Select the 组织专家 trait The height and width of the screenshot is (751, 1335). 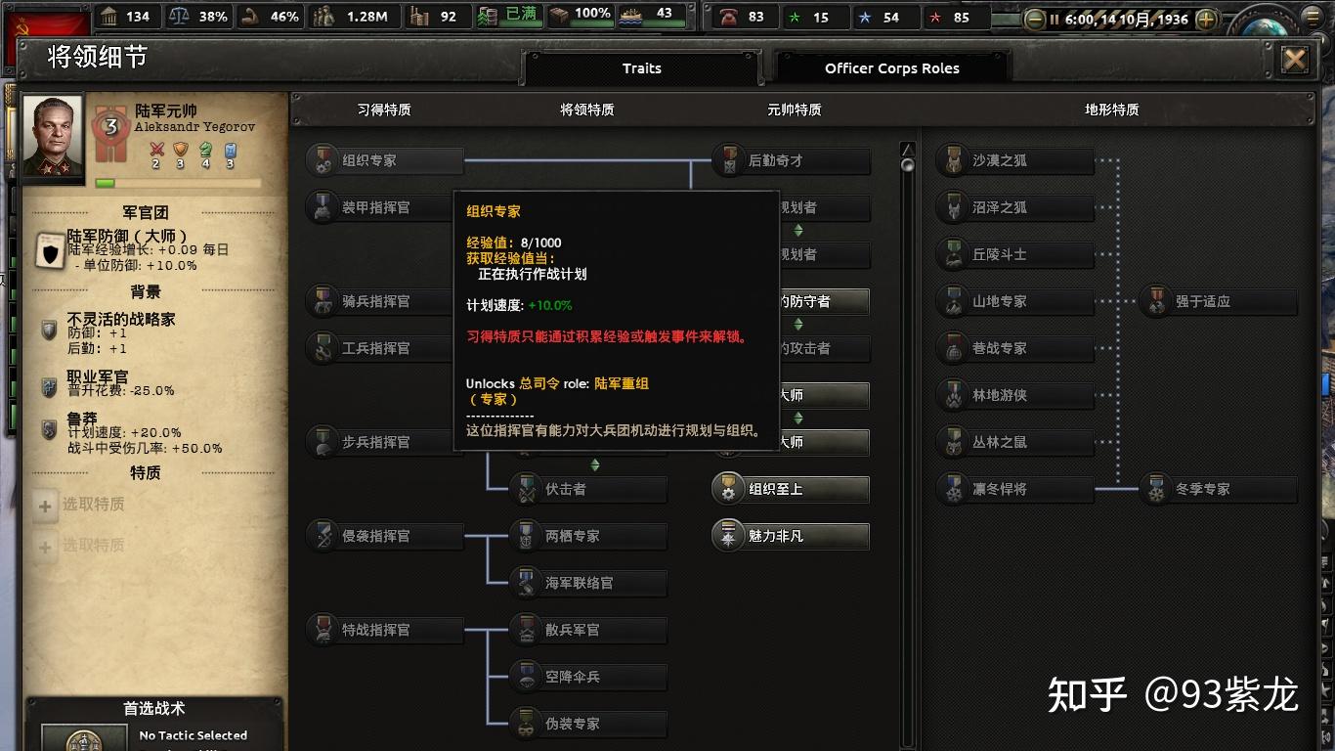[384, 160]
